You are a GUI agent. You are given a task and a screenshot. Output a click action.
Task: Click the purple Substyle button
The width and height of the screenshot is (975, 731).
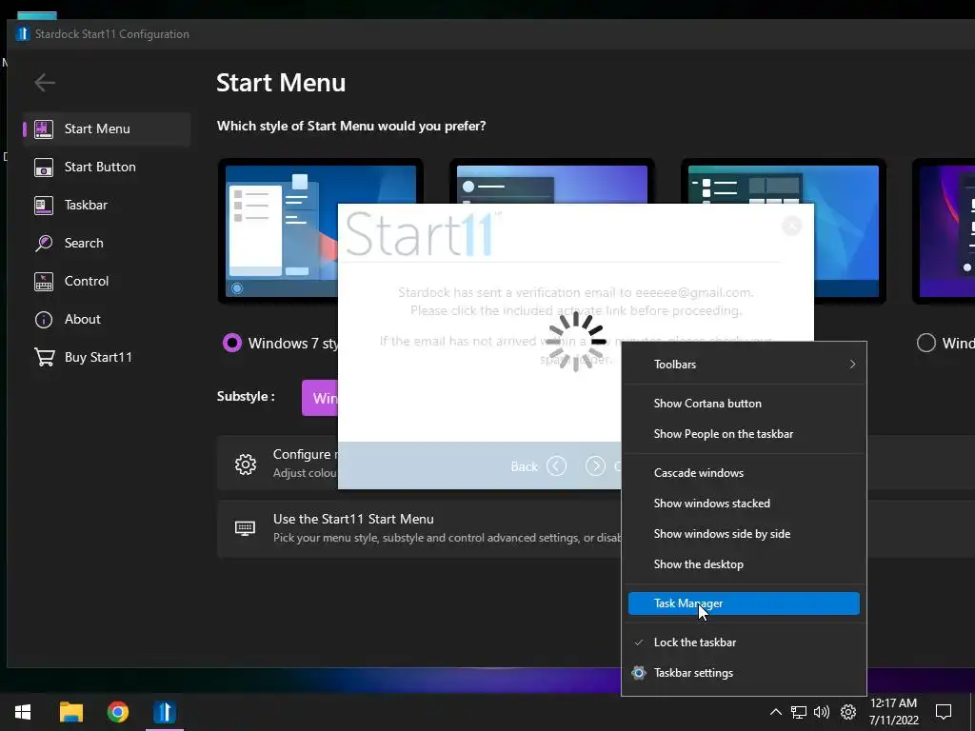[320, 398]
